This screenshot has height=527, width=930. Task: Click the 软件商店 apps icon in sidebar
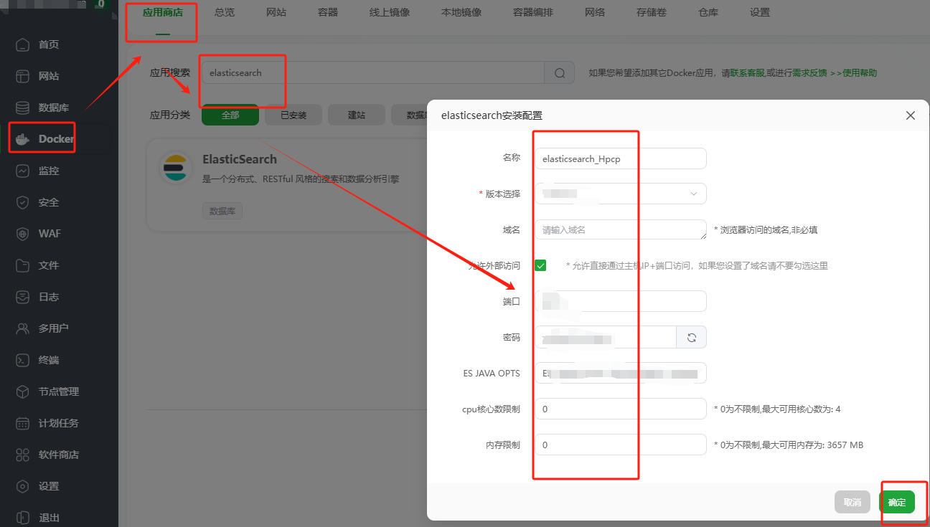(x=24, y=455)
